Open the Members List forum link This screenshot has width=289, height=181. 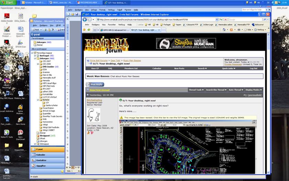(x=131, y=69)
